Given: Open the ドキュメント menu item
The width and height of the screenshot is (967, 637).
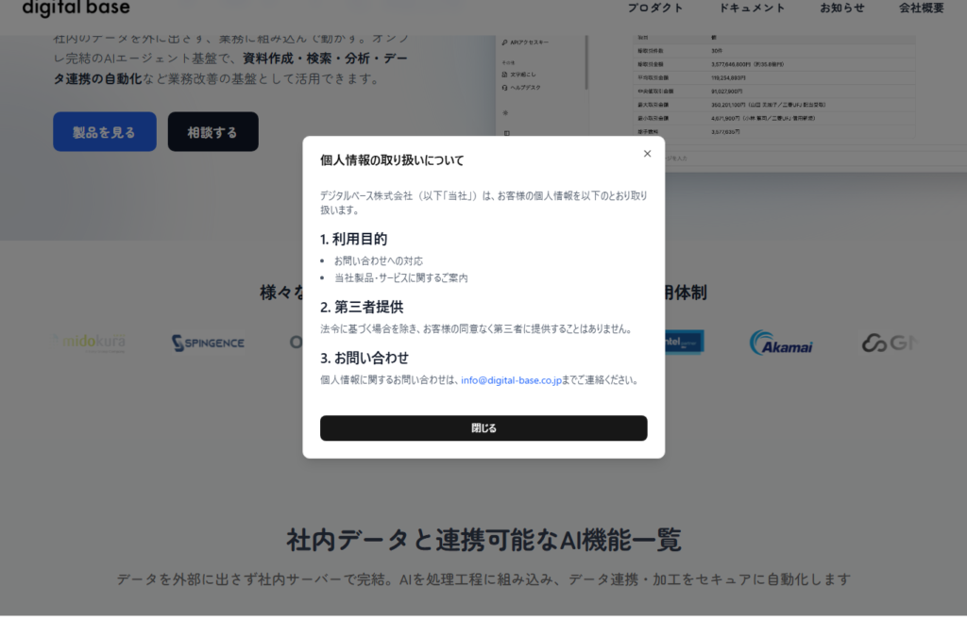Looking at the screenshot, I should tap(752, 8).
